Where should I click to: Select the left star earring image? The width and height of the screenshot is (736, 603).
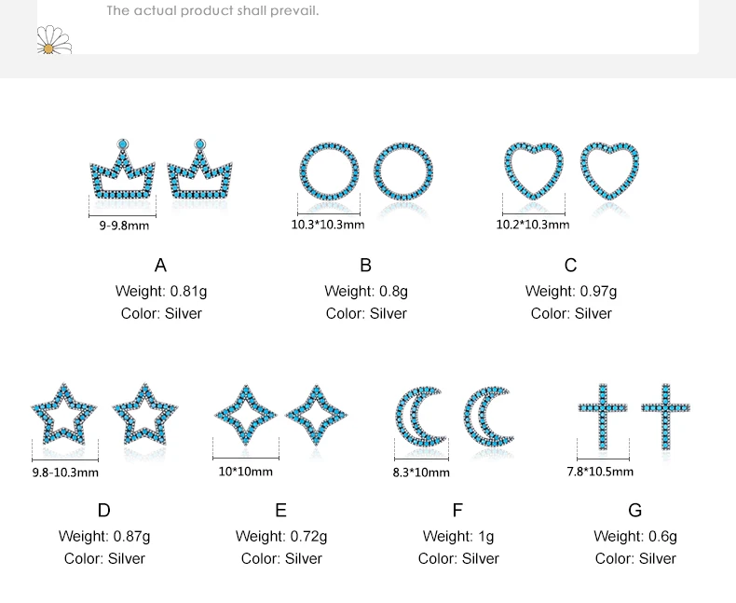64,416
